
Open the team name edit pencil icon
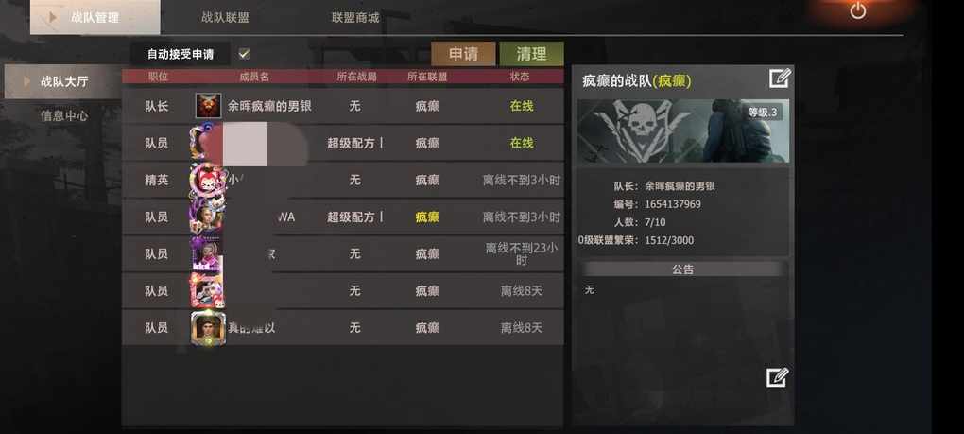click(780, 78)
